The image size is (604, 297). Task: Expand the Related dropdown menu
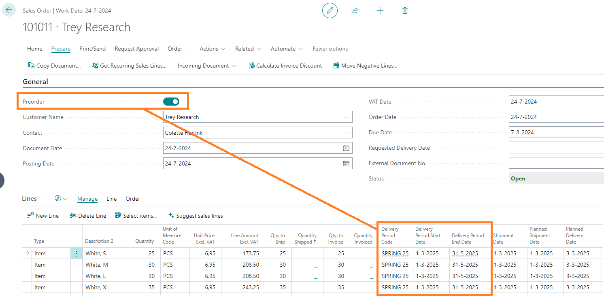248,49
